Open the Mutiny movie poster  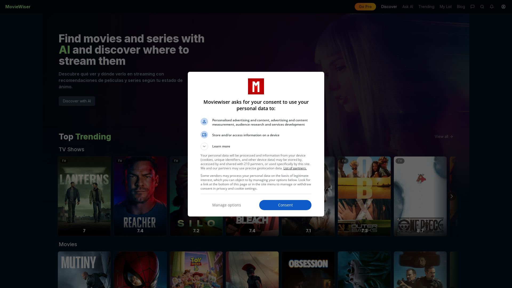(84, 270)
